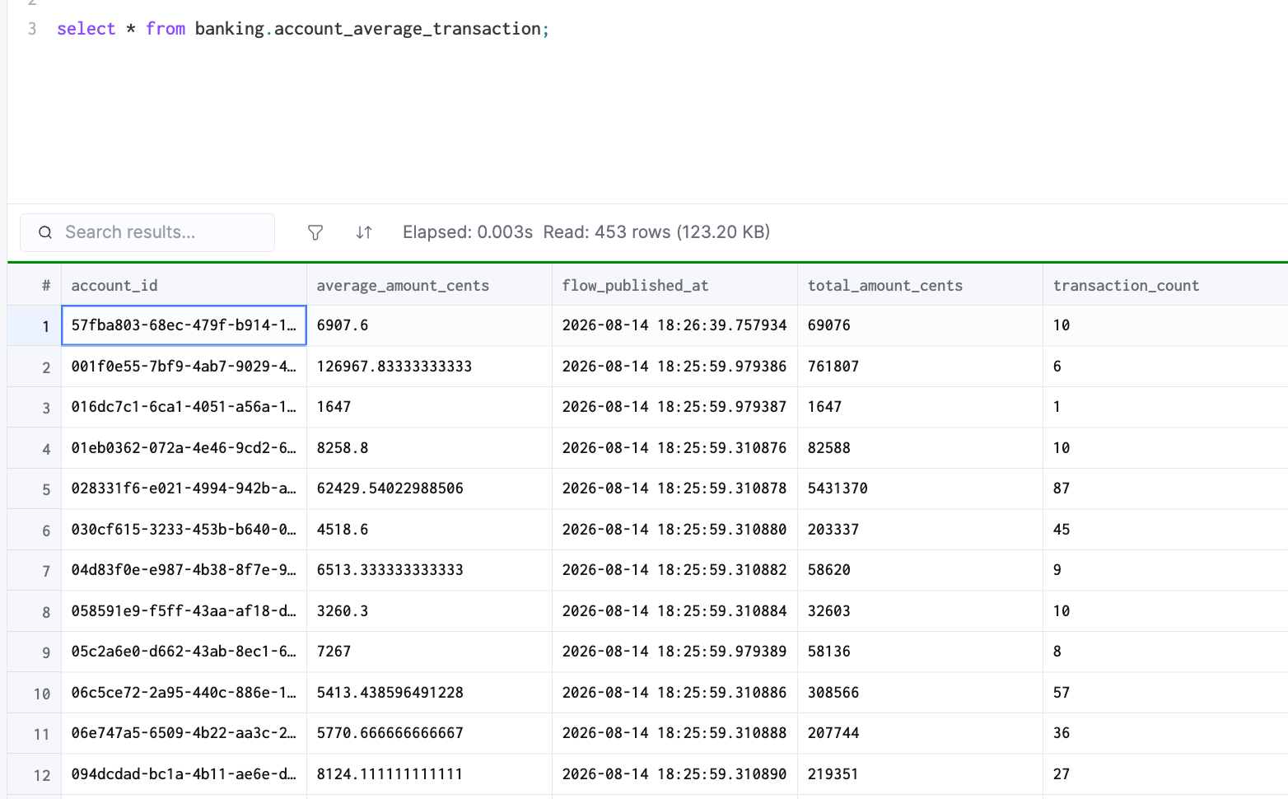Click transaction count 87

[x=1062, y=488]
